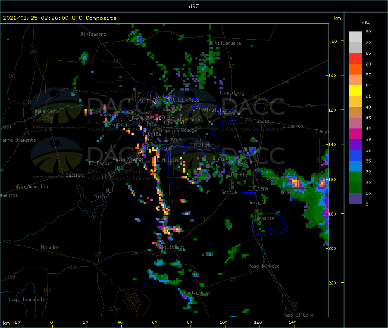Click the G_Campos place label
This screenshot has height=328, width=388.
(293, 126)
